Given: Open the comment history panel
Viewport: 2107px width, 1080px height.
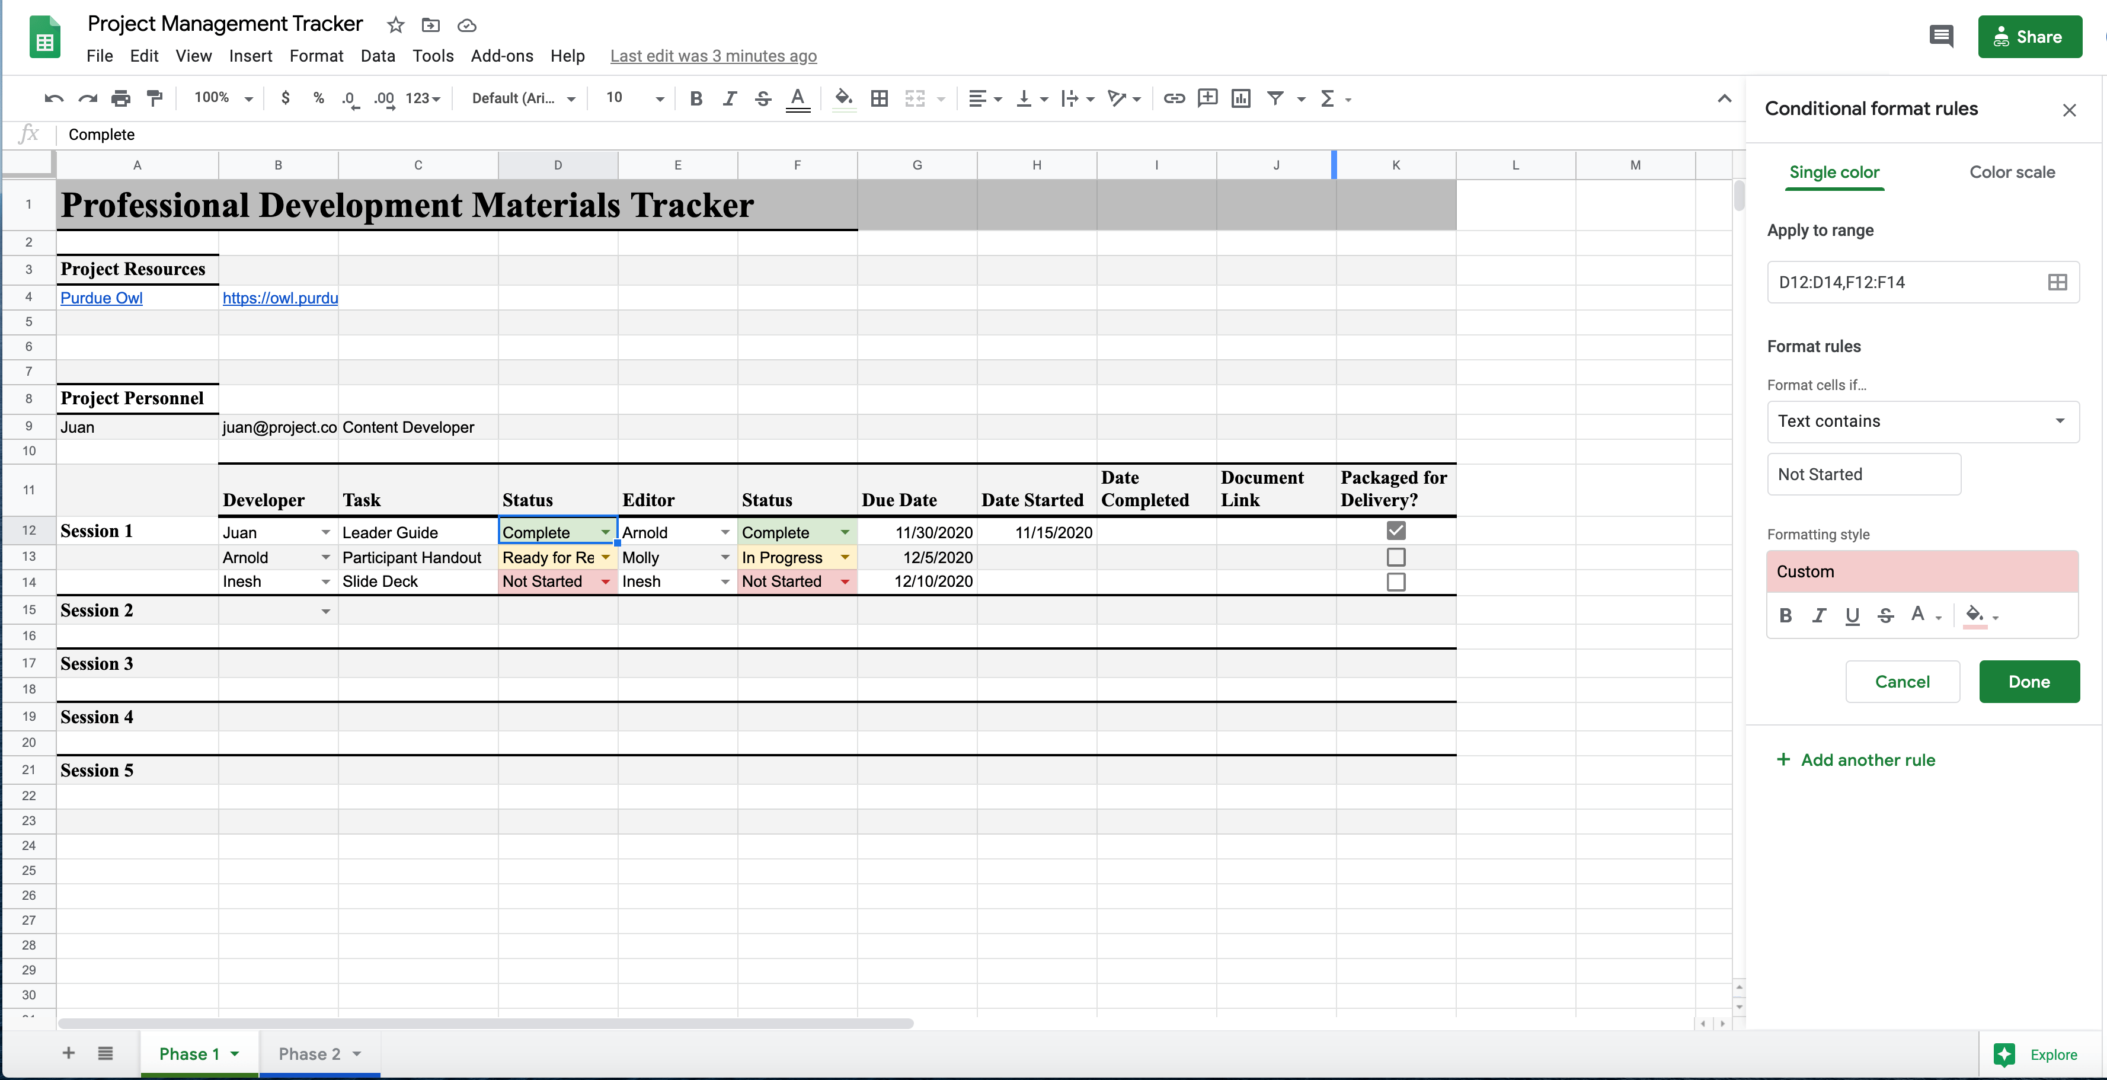Looking at the screenshot, I should (x=1942, y=36).
